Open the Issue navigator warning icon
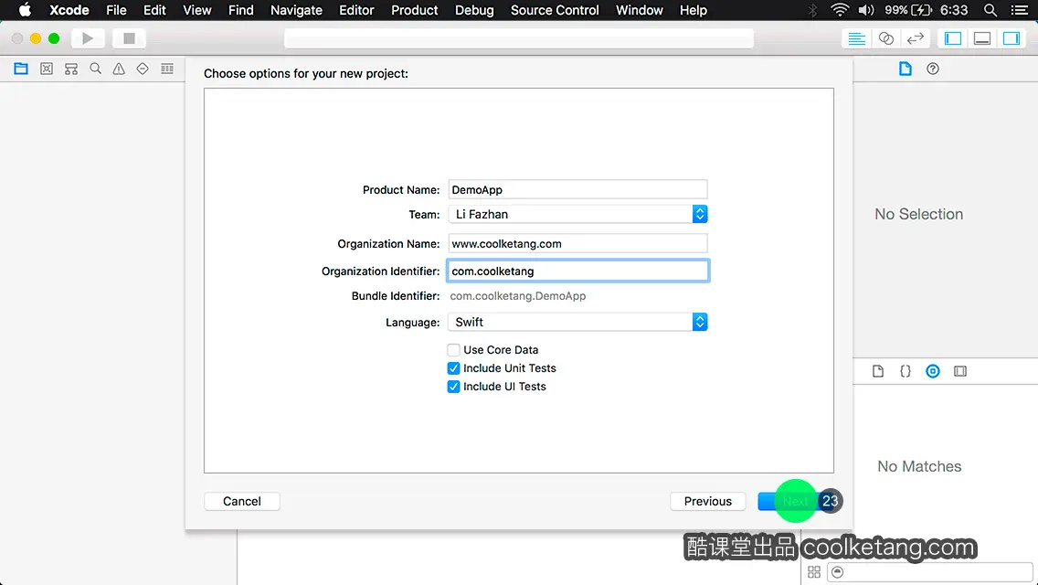This screenshot has height=585, width=1038. pyautogui.click(x=119, y=69)
